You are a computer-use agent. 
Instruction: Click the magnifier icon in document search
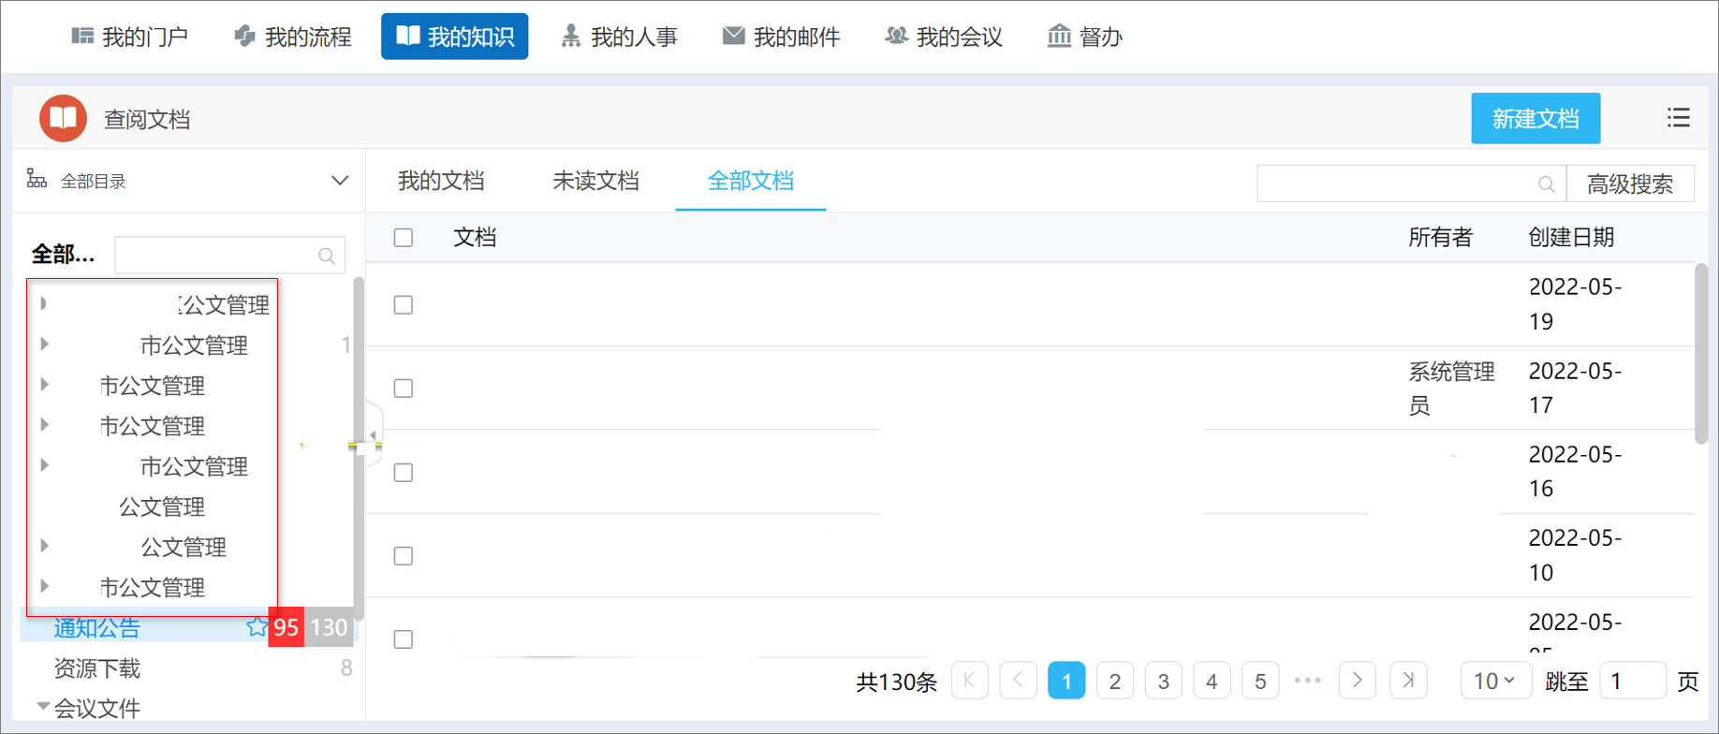pos(1547,184)
